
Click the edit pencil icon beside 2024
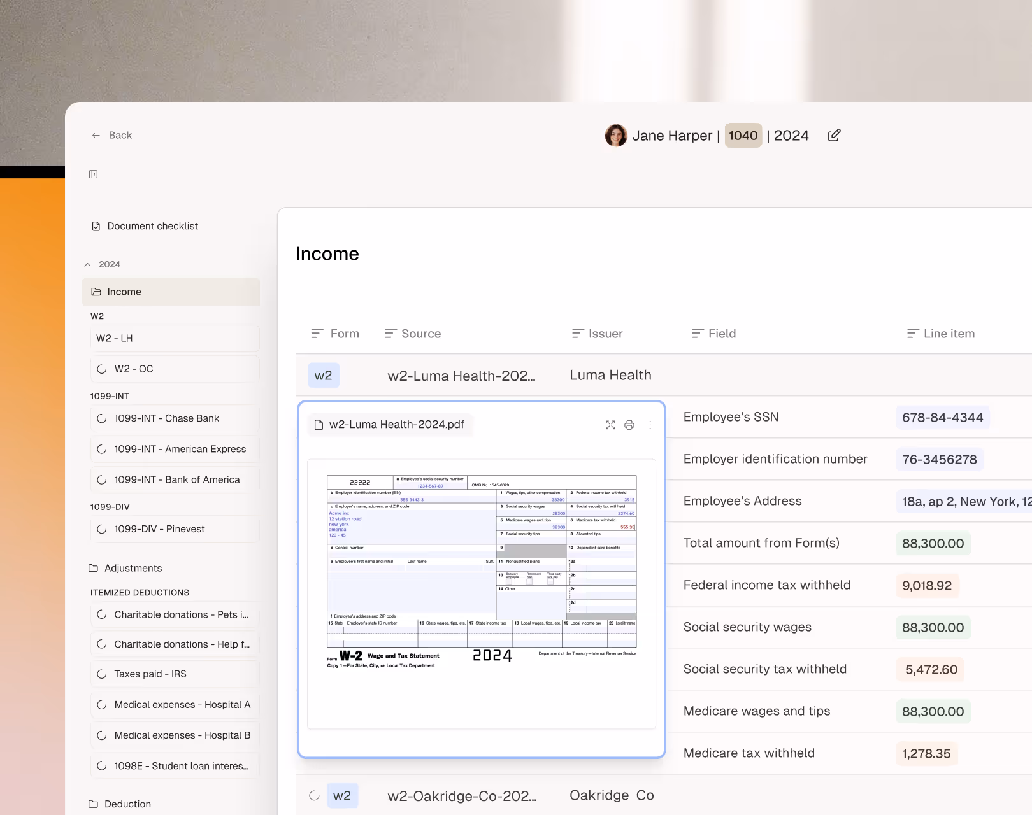coord(834,135)
